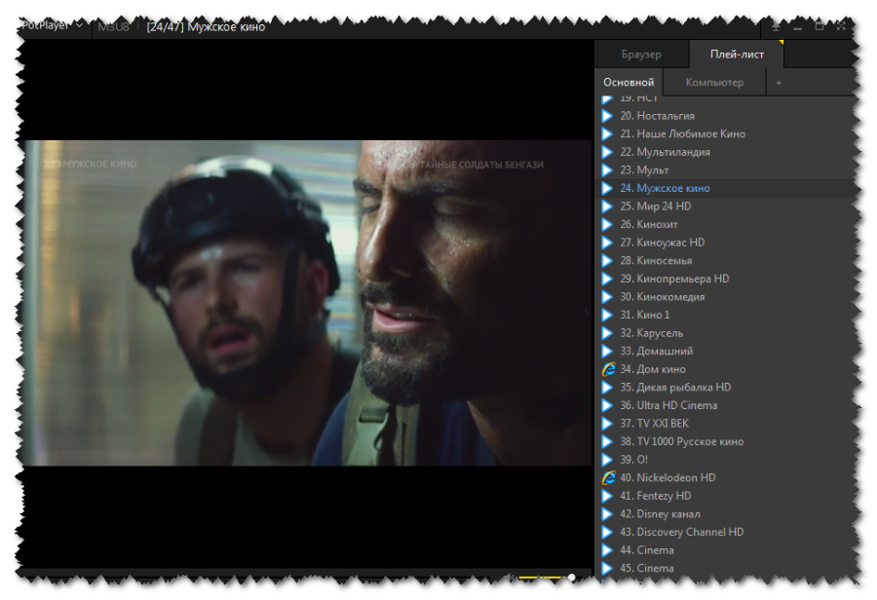Click the play icon beside 38. TV 1000 Русское кино
The width and height of the screenshot is (877, 600).
pyautogui.click(x=607, y=442)
